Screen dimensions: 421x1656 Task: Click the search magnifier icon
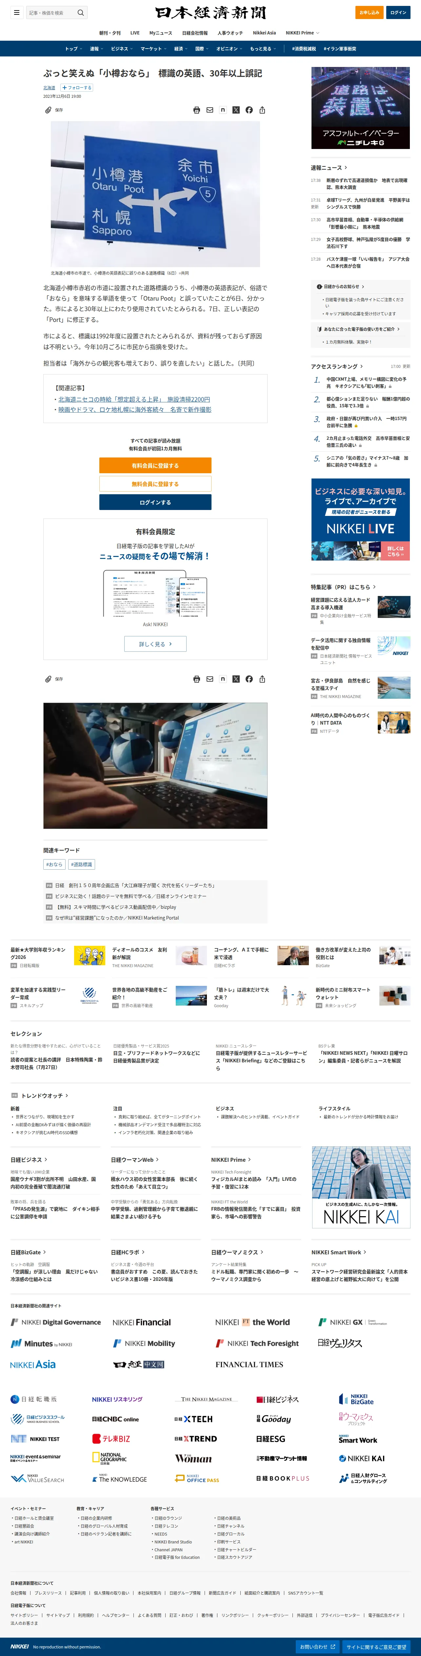80,12
